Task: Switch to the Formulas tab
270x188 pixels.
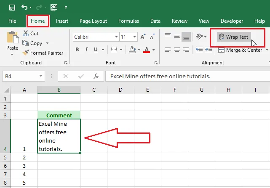Action: tap(128, 21)
